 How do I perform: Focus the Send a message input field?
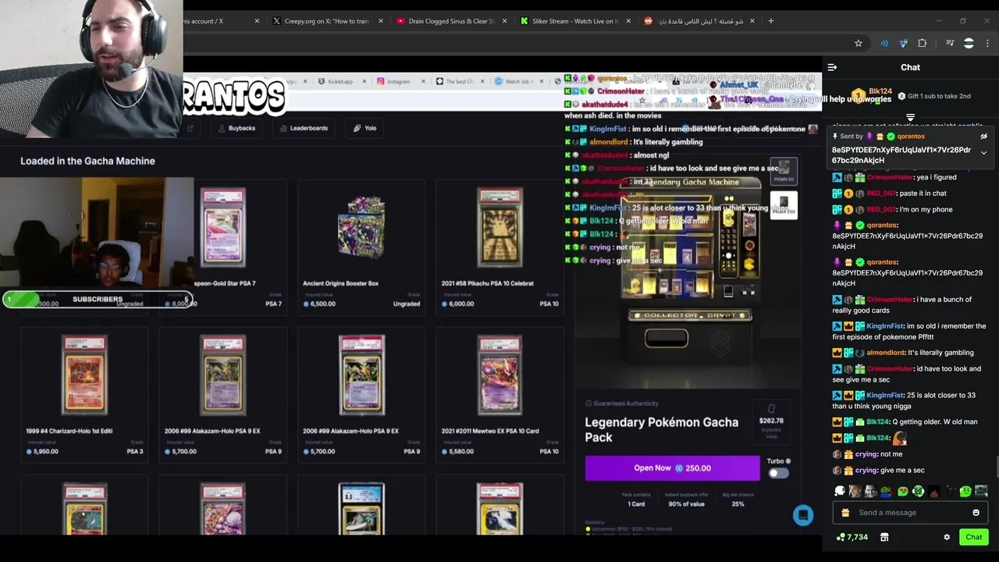(910, 513)
